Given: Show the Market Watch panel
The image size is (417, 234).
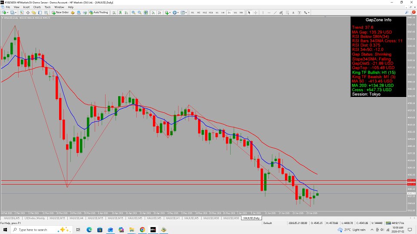Looking at the screenshot, I should (22, 13).
